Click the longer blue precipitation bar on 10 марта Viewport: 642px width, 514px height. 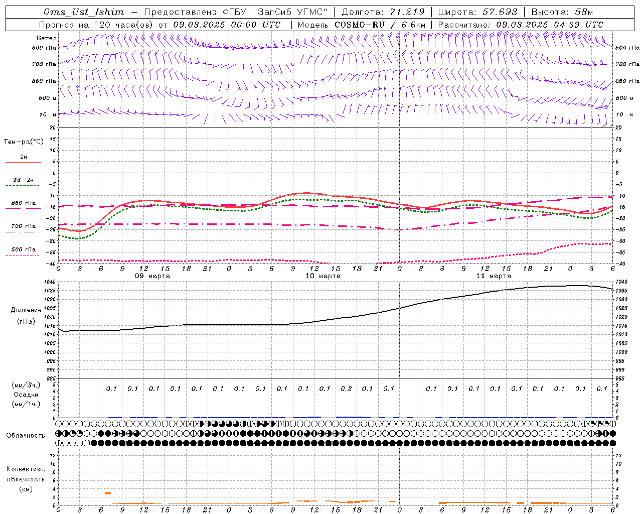tap(350, 417)
